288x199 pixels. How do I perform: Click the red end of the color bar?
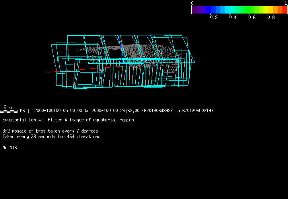284,10
